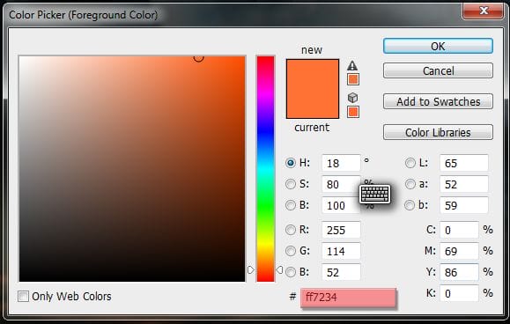Screen dimensions: 510x324
Task: Confirm the color with OK button
Action: click(x=438, y=46)
